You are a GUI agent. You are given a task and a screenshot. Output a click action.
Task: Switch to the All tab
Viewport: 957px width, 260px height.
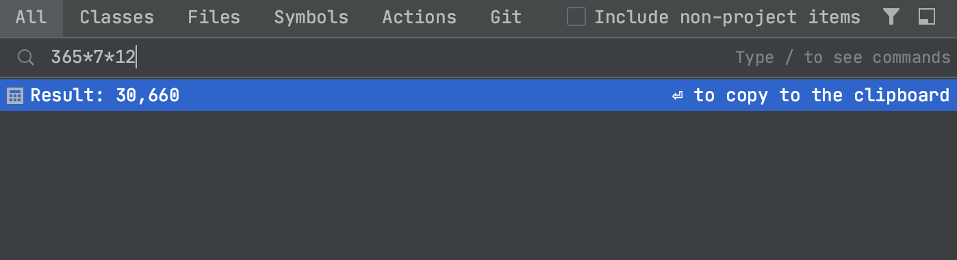click(x=31, y=18)
